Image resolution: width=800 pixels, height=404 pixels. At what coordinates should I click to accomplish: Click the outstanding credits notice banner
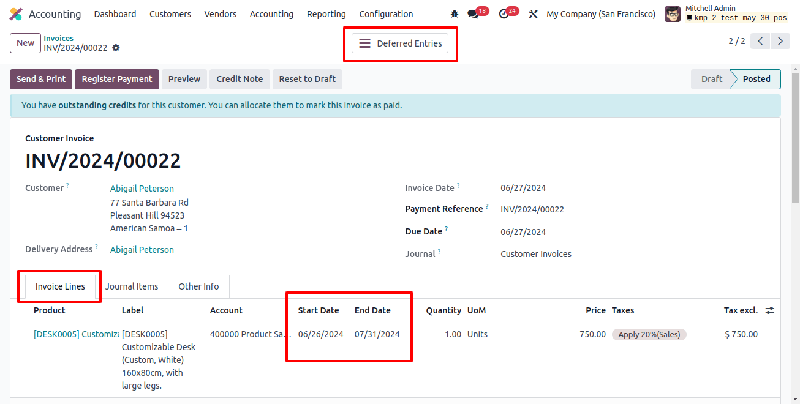tap(395, 105)
